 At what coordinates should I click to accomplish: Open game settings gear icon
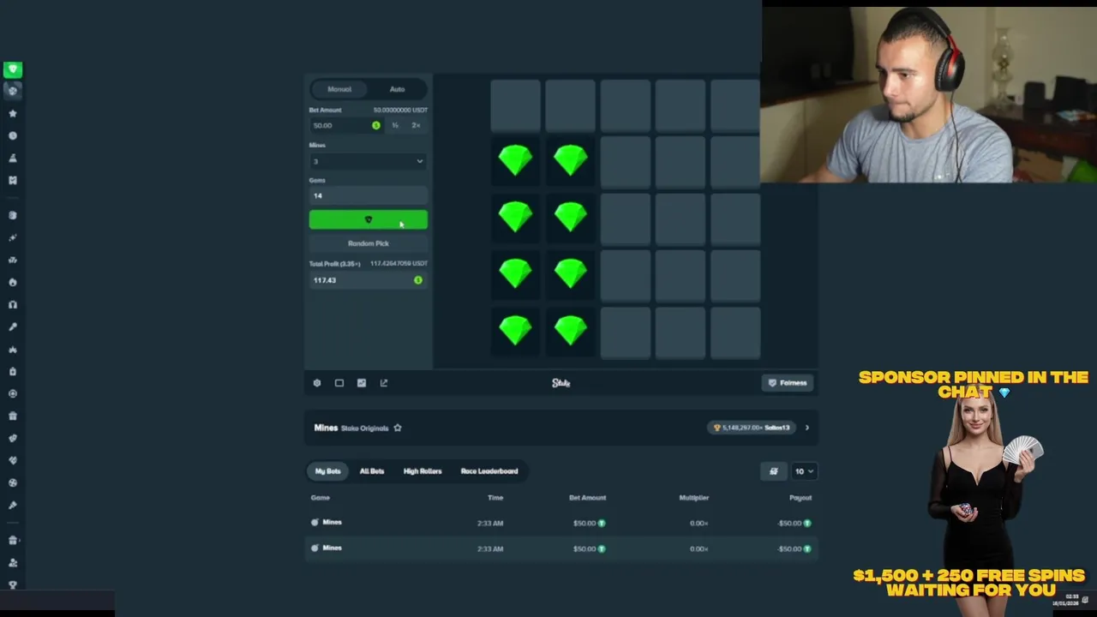coord(317,383)
